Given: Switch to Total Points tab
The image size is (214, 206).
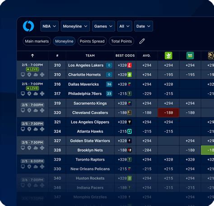Looking at the screenshot, I should 121,41.
